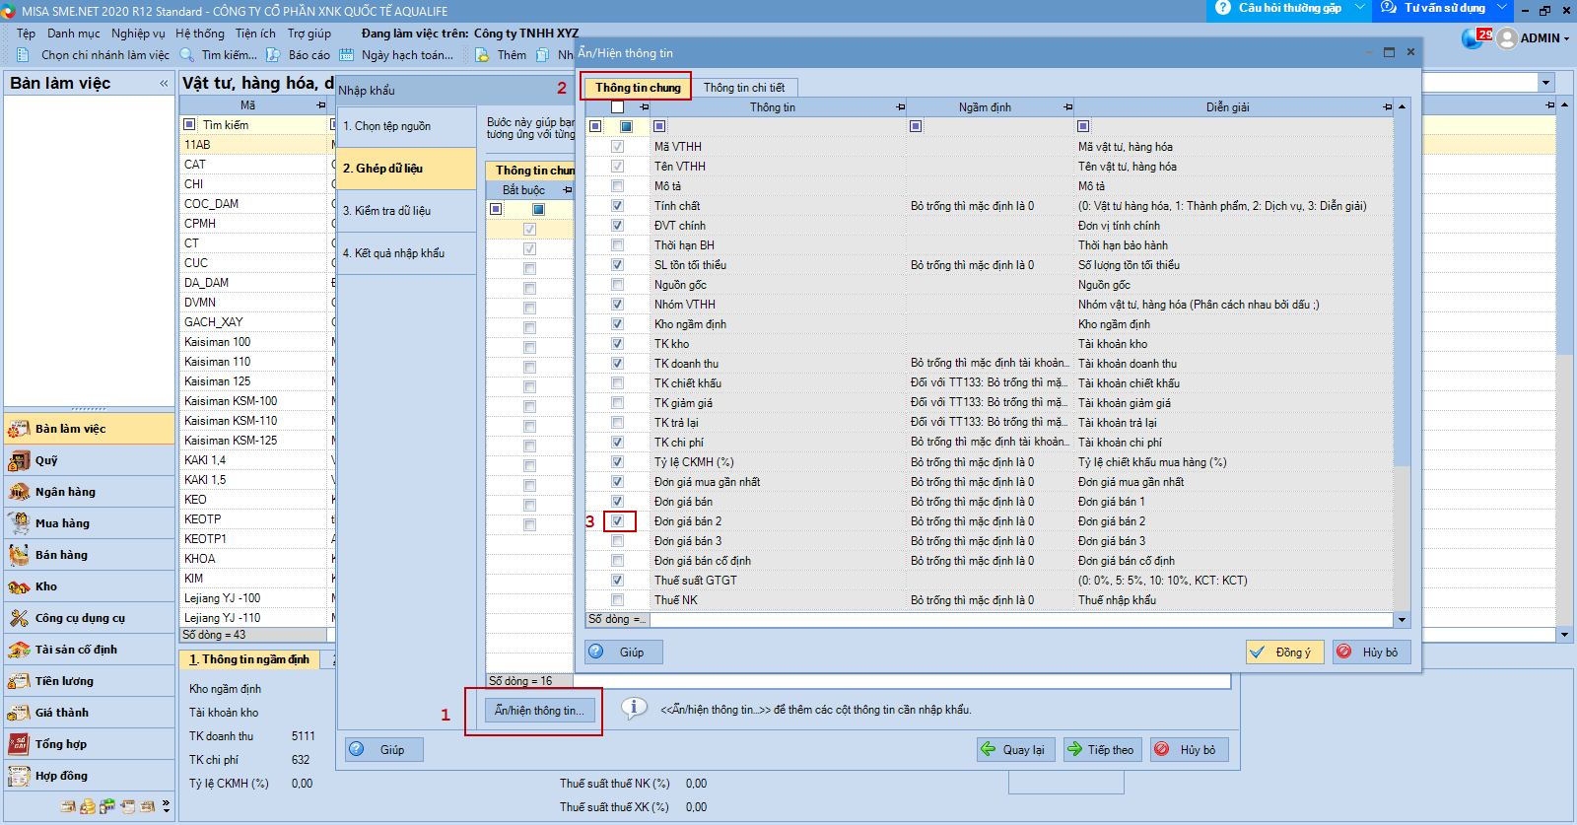Screen dimensions: 1577x825
Task: Pin the Diễn giải column header
Action: pos(1387,106)
